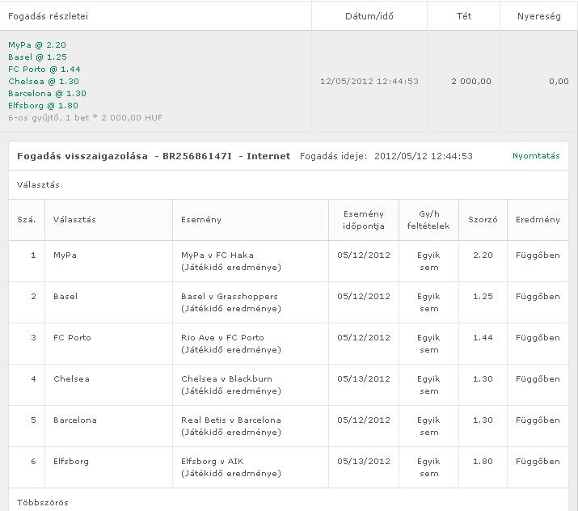Click the Elfsborg v AIK event cell
This screenshot has height=511, width=578.
[212, 462]
